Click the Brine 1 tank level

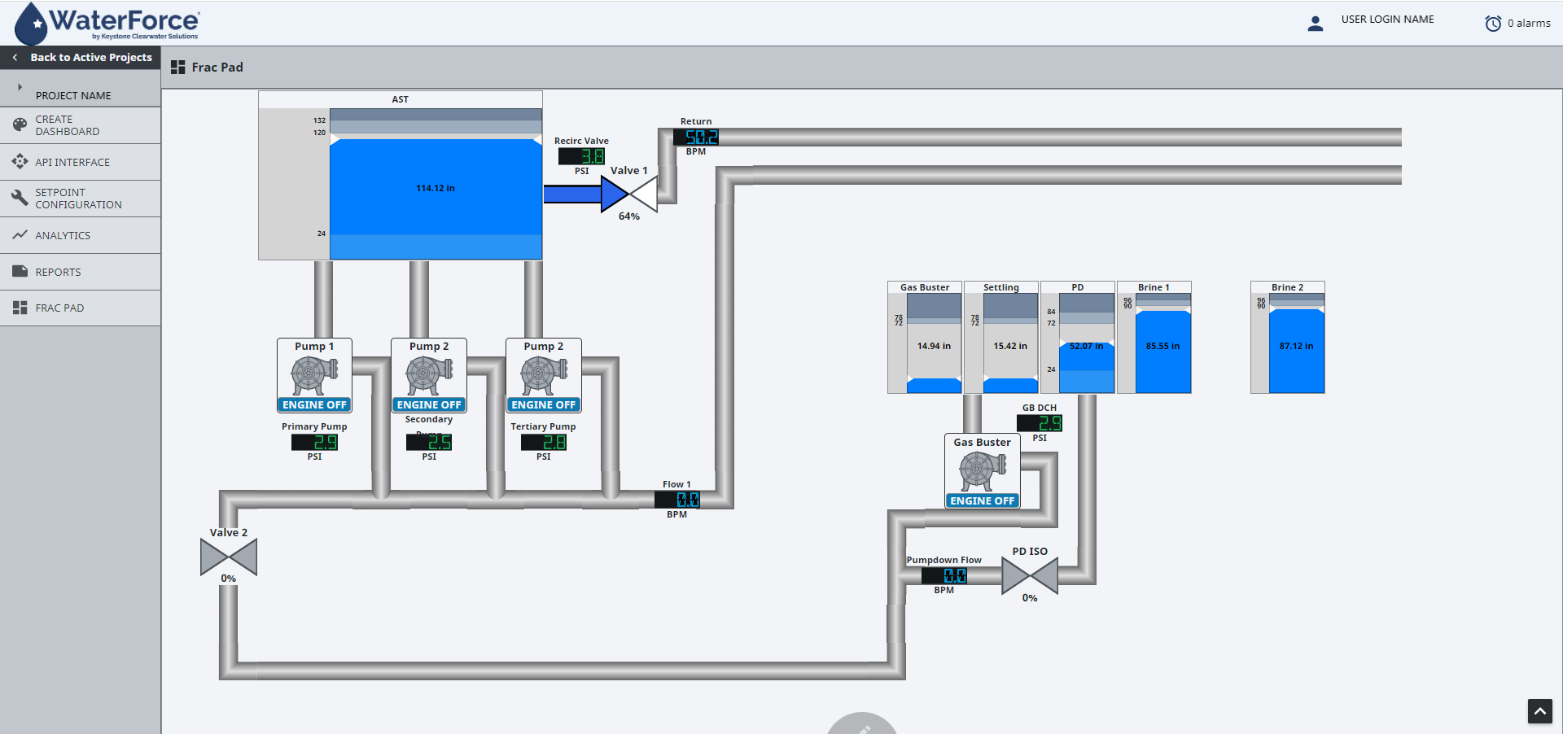[1163, 343]
